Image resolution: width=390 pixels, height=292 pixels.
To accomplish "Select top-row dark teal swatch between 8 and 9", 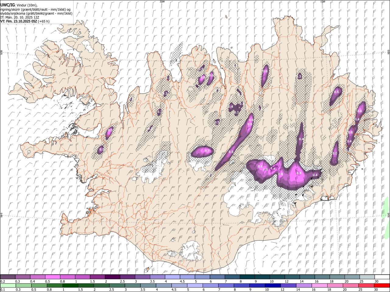I will click(247, 277).
